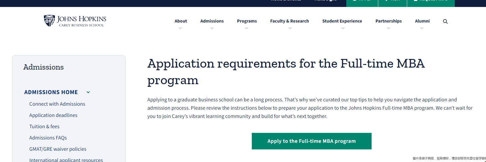This screenshot has height=162, width=486.
Task: Go to Connect with Admissions link
Action: pyautogui.click(x=57, y=104)
